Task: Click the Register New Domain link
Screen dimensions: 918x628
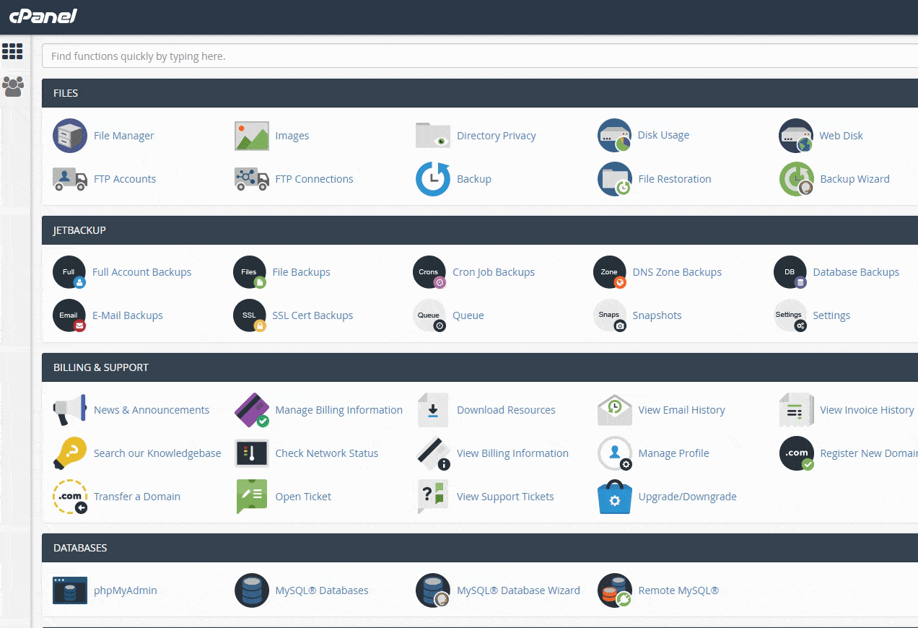Action: (x=869, y=453)
